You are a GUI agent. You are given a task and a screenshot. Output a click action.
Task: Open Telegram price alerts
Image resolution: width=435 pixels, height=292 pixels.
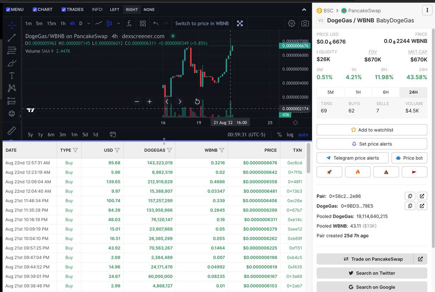click(x=352, y=158)
